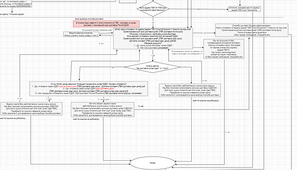Click the "2. супер сдек" connector label

tap(103, 99)
